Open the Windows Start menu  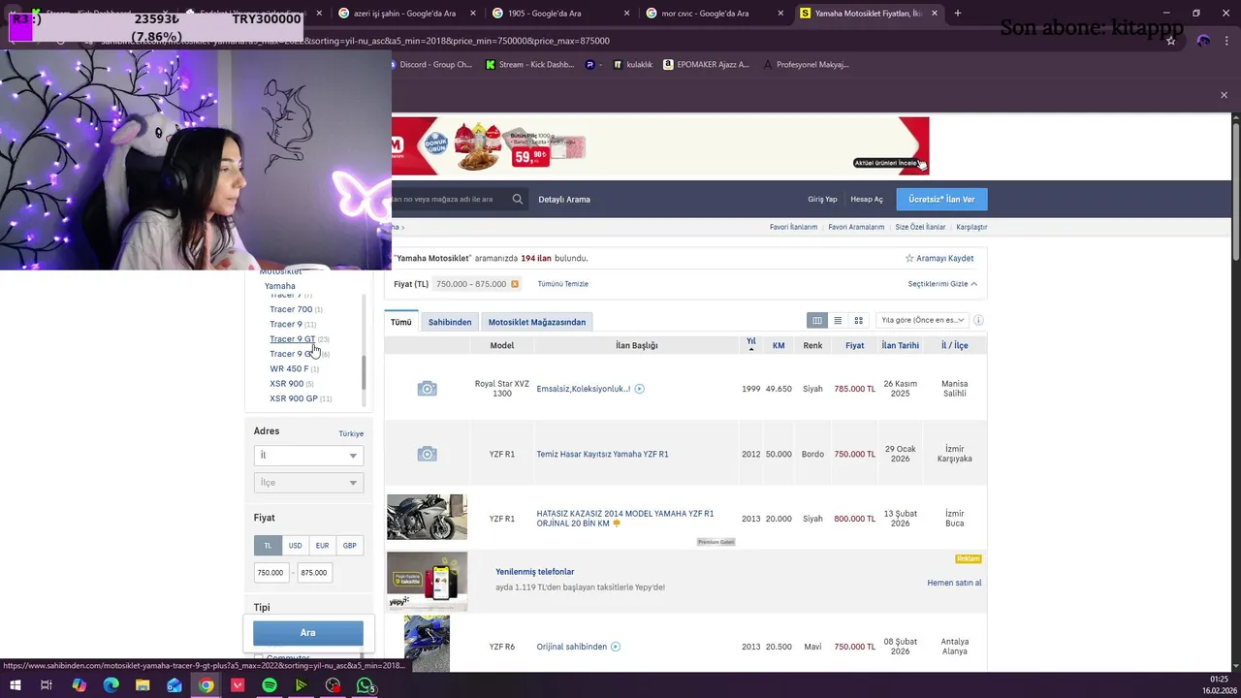pyautogui.click(x=15, y=685)
